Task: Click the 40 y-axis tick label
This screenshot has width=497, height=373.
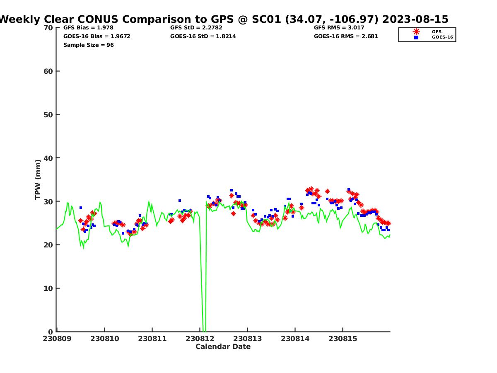Action: pyautogui.click(x=48, y=158)
